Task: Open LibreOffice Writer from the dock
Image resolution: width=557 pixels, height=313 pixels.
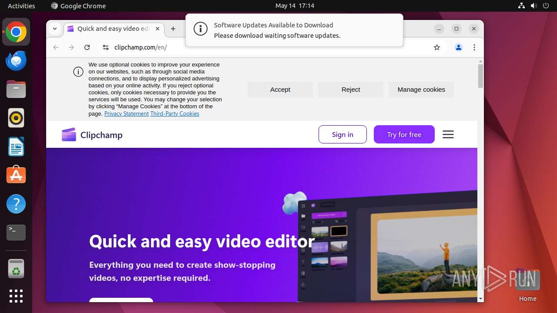Action: [x=16, y=147]
